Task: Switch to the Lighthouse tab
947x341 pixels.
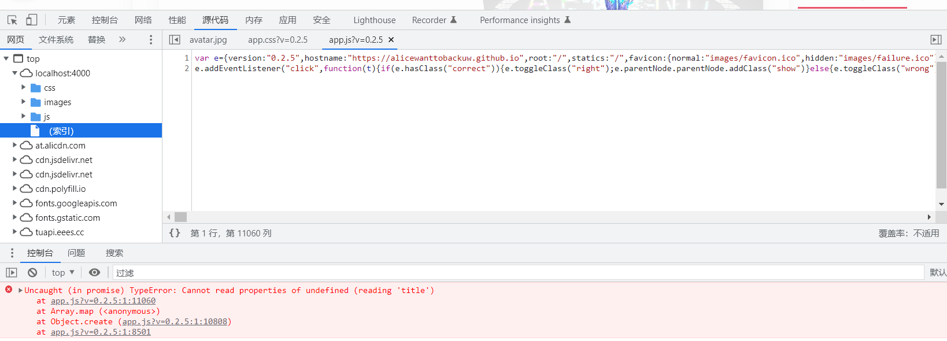Action: (x=374, y=20)
